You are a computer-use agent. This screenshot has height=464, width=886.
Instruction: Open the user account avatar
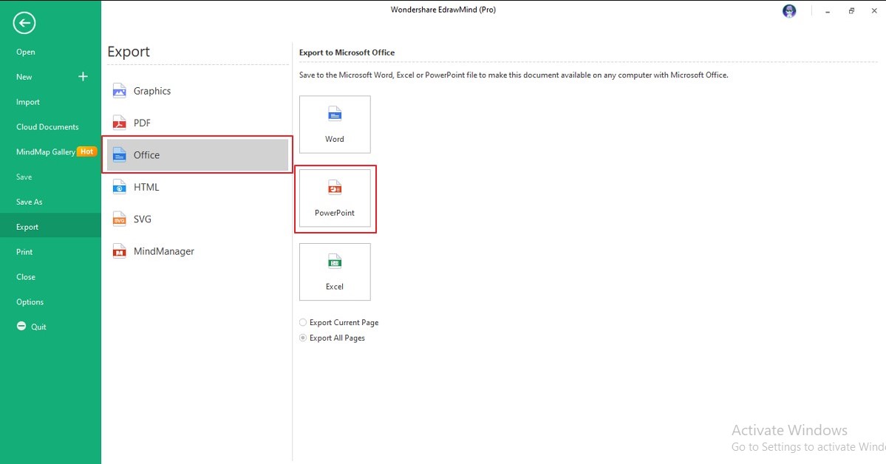click(x=789, y=11)
